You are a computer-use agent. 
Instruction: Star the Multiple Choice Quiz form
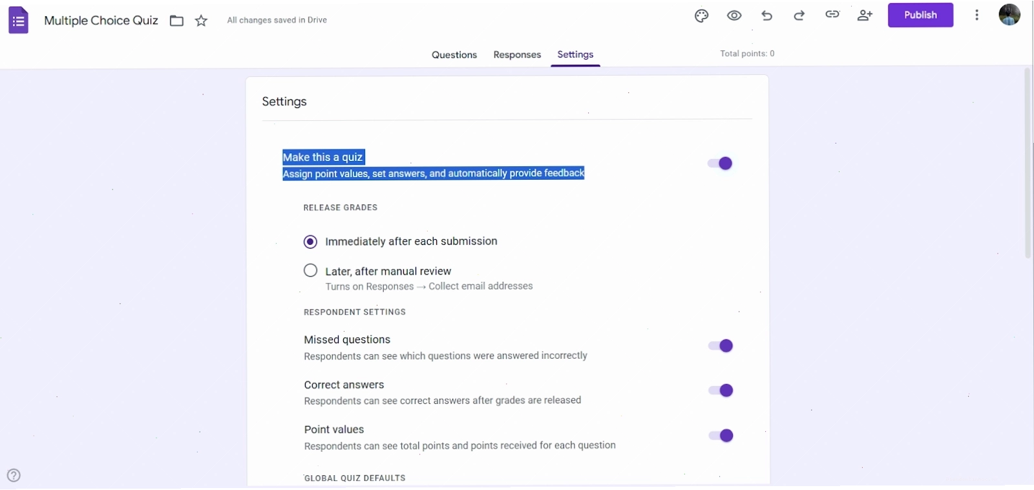(202, 21)
